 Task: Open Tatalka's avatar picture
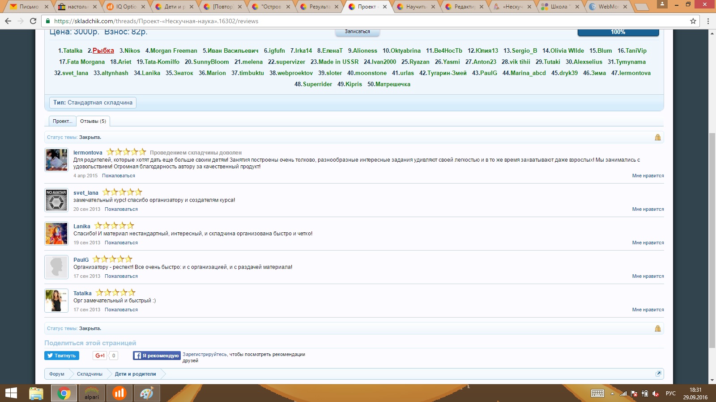coord(56,301)
